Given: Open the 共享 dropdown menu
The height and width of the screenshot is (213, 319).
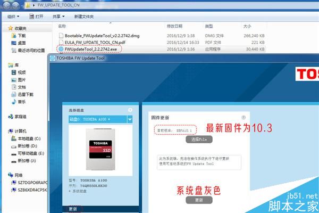Looking at the screenshot, I should [x=58, y=17].
